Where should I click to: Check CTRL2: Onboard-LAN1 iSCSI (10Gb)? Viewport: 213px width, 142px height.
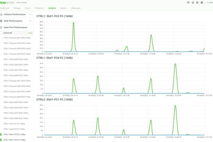click(x=17, y=81)
